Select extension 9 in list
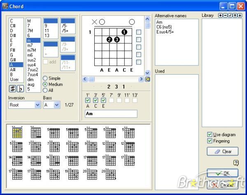Image resolution: width=247 pixels, height=195 pixels. click(x=51, y=26)
